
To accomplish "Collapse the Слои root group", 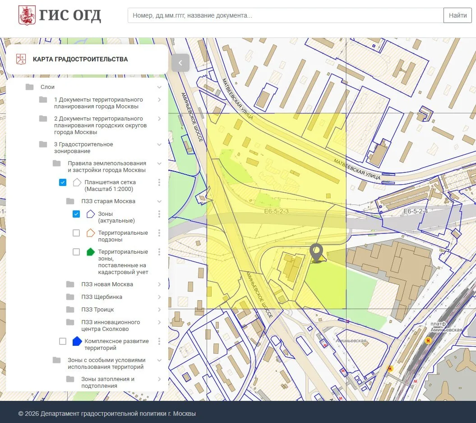I will coord(159,87).
